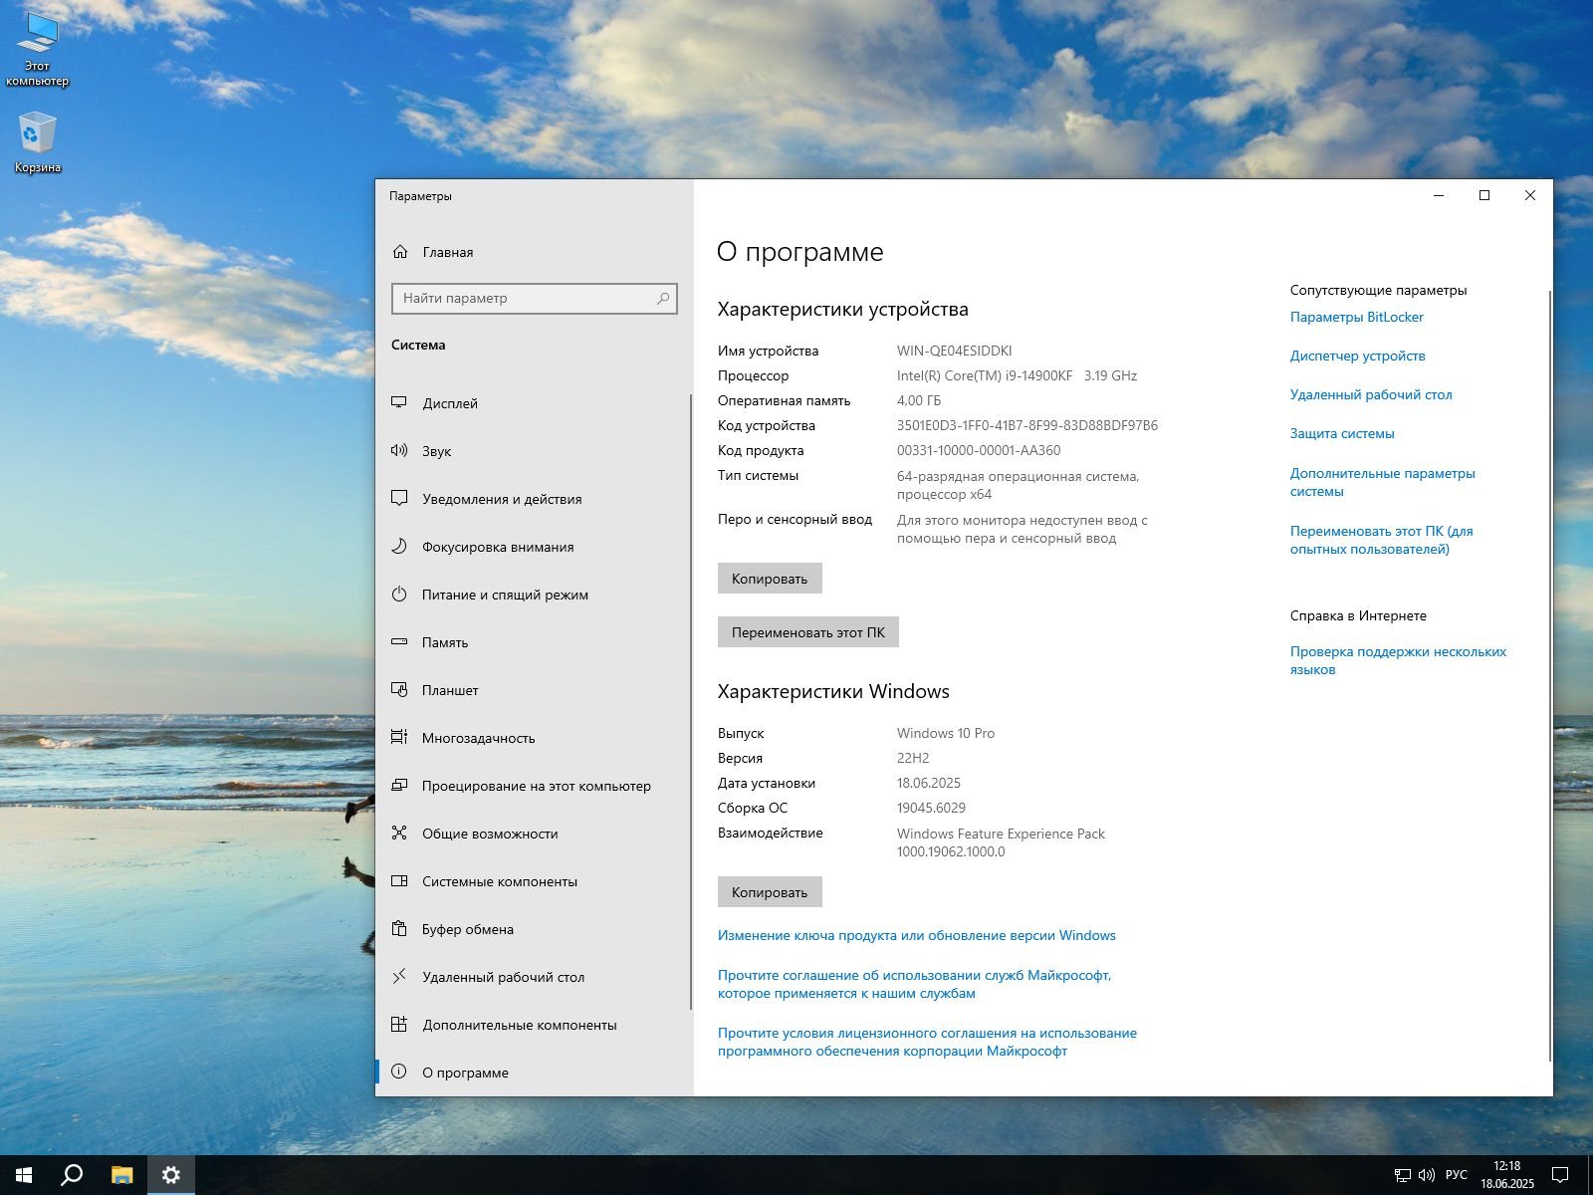Click the magnifier icon in search box
Viewport: 1593px width, 1195px height.
click(663, 299)
